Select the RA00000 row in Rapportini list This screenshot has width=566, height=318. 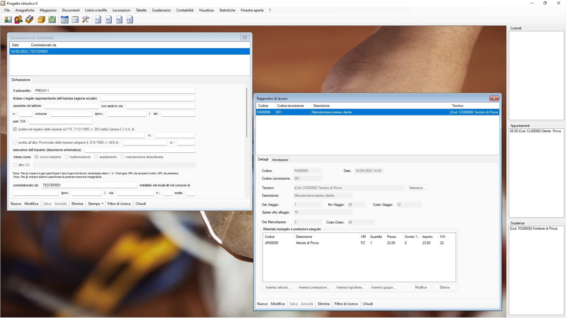(378, 112)
